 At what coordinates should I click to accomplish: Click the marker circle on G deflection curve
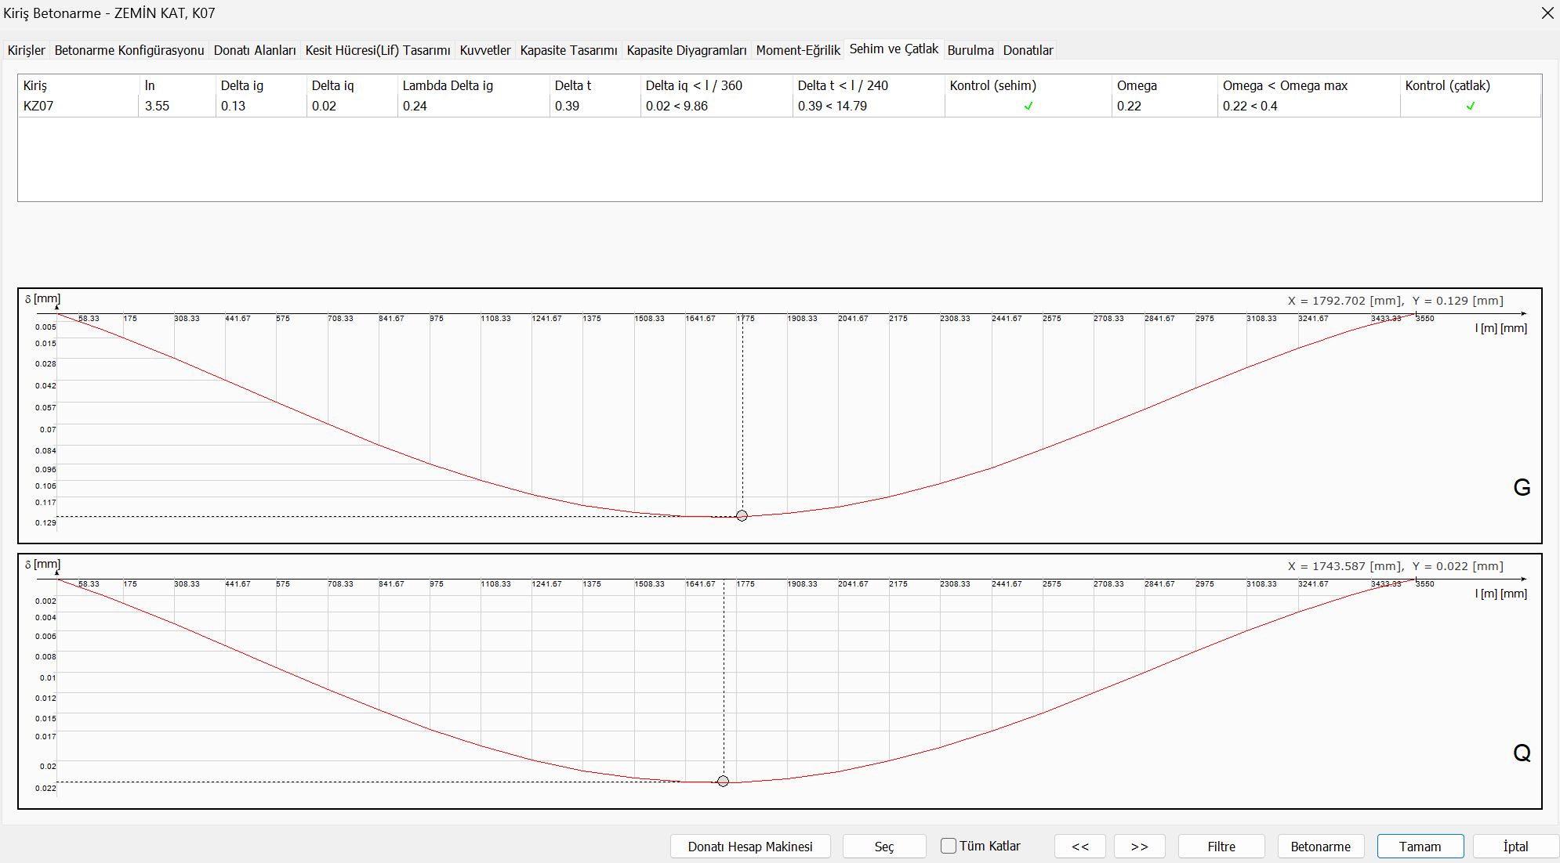[742, 515]
